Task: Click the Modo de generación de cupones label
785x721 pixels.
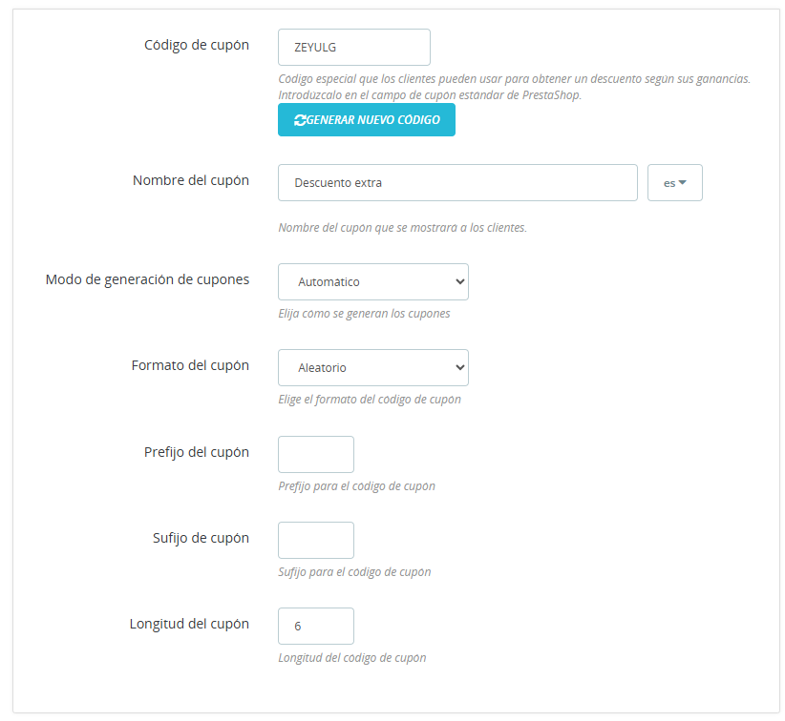Action: click(147, 279)
